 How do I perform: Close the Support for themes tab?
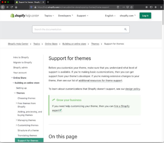point(43,2)
